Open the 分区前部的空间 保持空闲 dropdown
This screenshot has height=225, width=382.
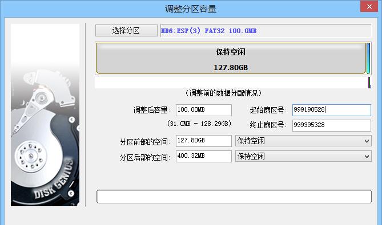[x=303, y=141]
